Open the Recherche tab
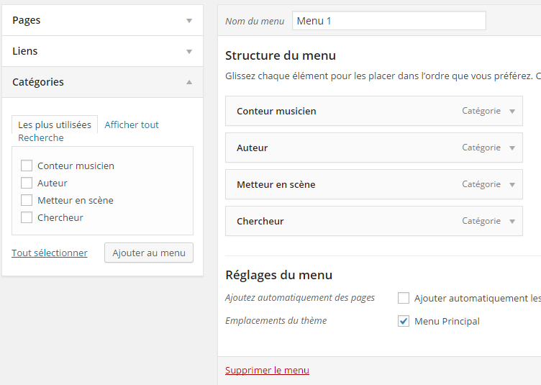Viewport: 541px width, 385px height. [x=41, y=138]
